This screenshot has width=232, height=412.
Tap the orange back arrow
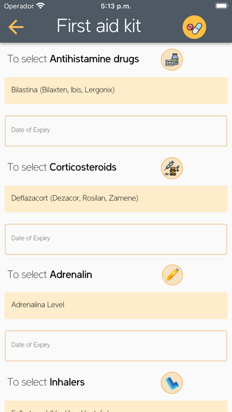click(x=16, y=27)
